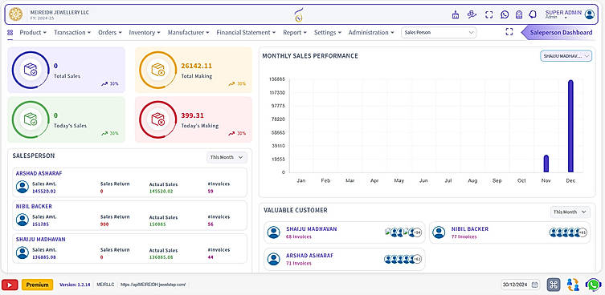Open the SHAIJU MADHAV... dropdown above the sales chart
Screen dimensions: 605x295
[566, 56]
